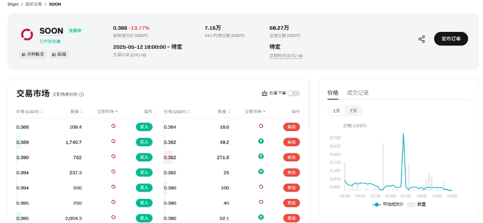Click the basket icon before 批量下单

pyautogui.click(x=265, y=94)
